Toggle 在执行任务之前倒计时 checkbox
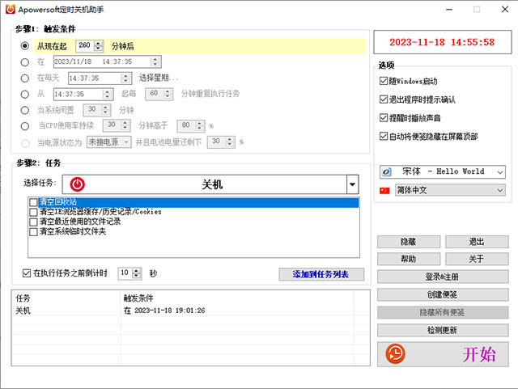Image resolution: width=518 pixels, height=389 pixels. (27, 273)
